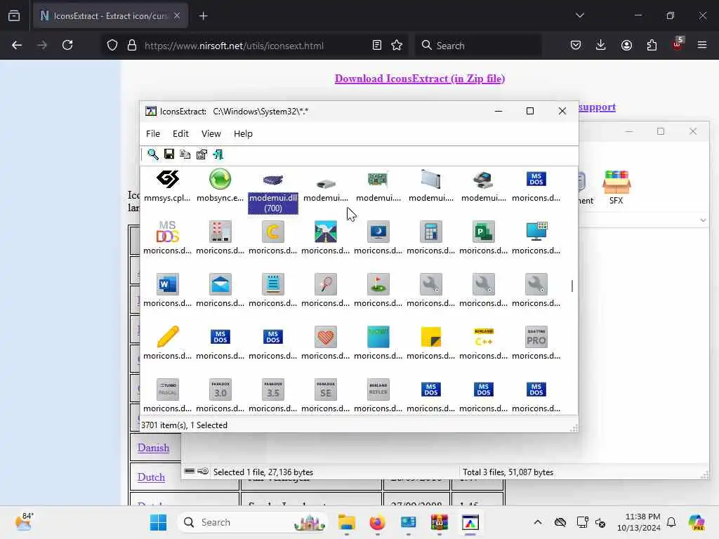Select the yellow sticky note moricons icon
The image size is (719, 539).
pos(430,342)
